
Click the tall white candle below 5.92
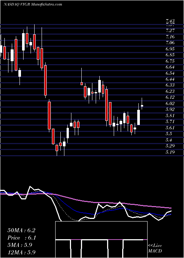coord(138,117)
